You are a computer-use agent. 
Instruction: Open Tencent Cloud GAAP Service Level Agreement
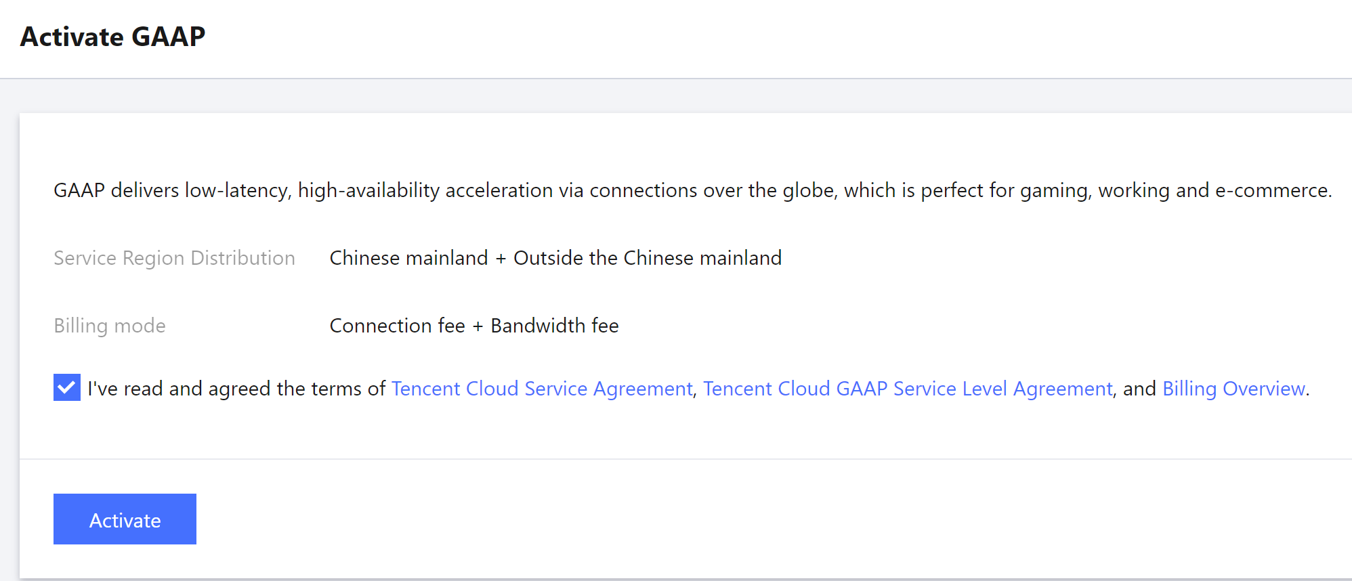click(908, 389)
